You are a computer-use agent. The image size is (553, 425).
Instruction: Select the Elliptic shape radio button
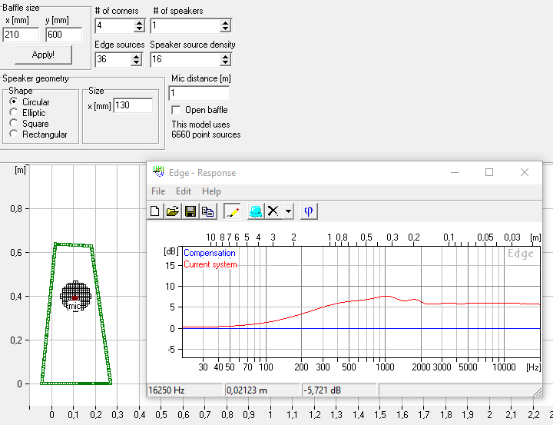point(14,112)
